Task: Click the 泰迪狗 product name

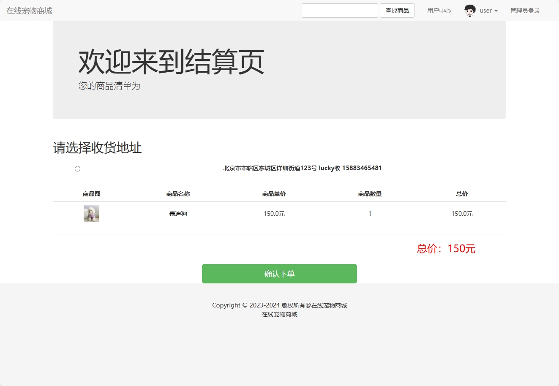Action: pos(178,213)
